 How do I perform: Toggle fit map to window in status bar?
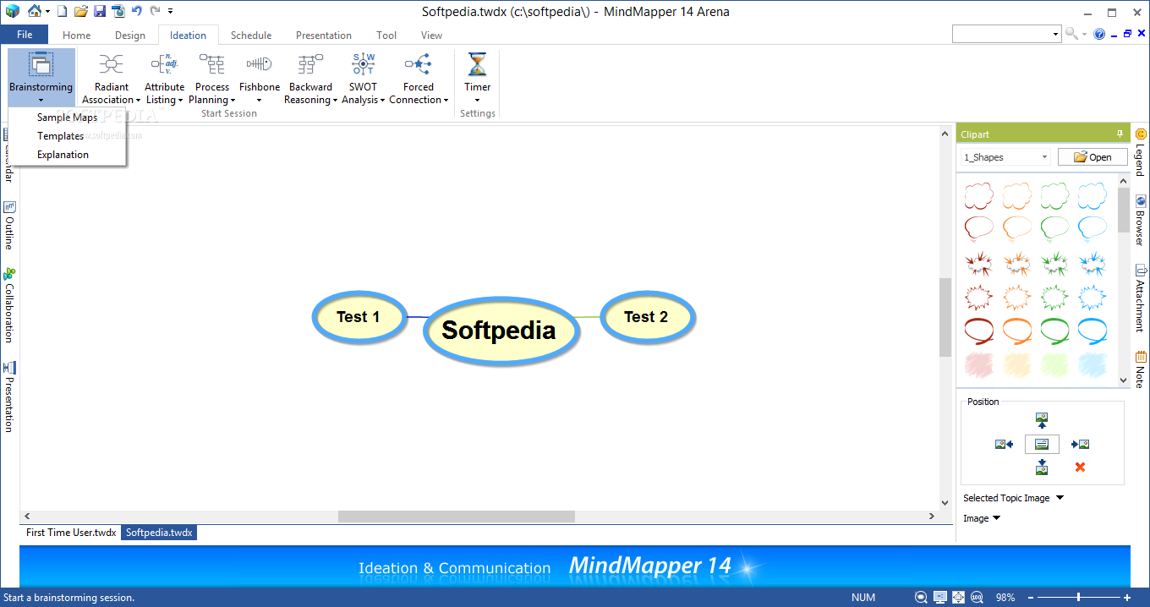point(958,597)
